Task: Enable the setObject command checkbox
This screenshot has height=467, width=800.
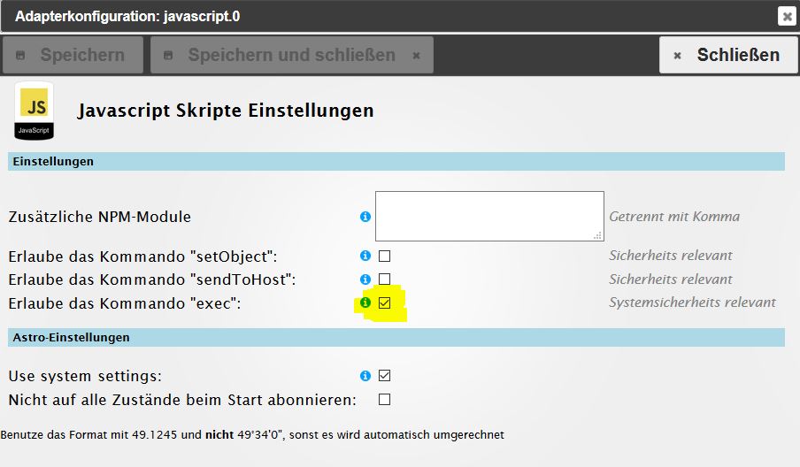Action: pos(385,256)
